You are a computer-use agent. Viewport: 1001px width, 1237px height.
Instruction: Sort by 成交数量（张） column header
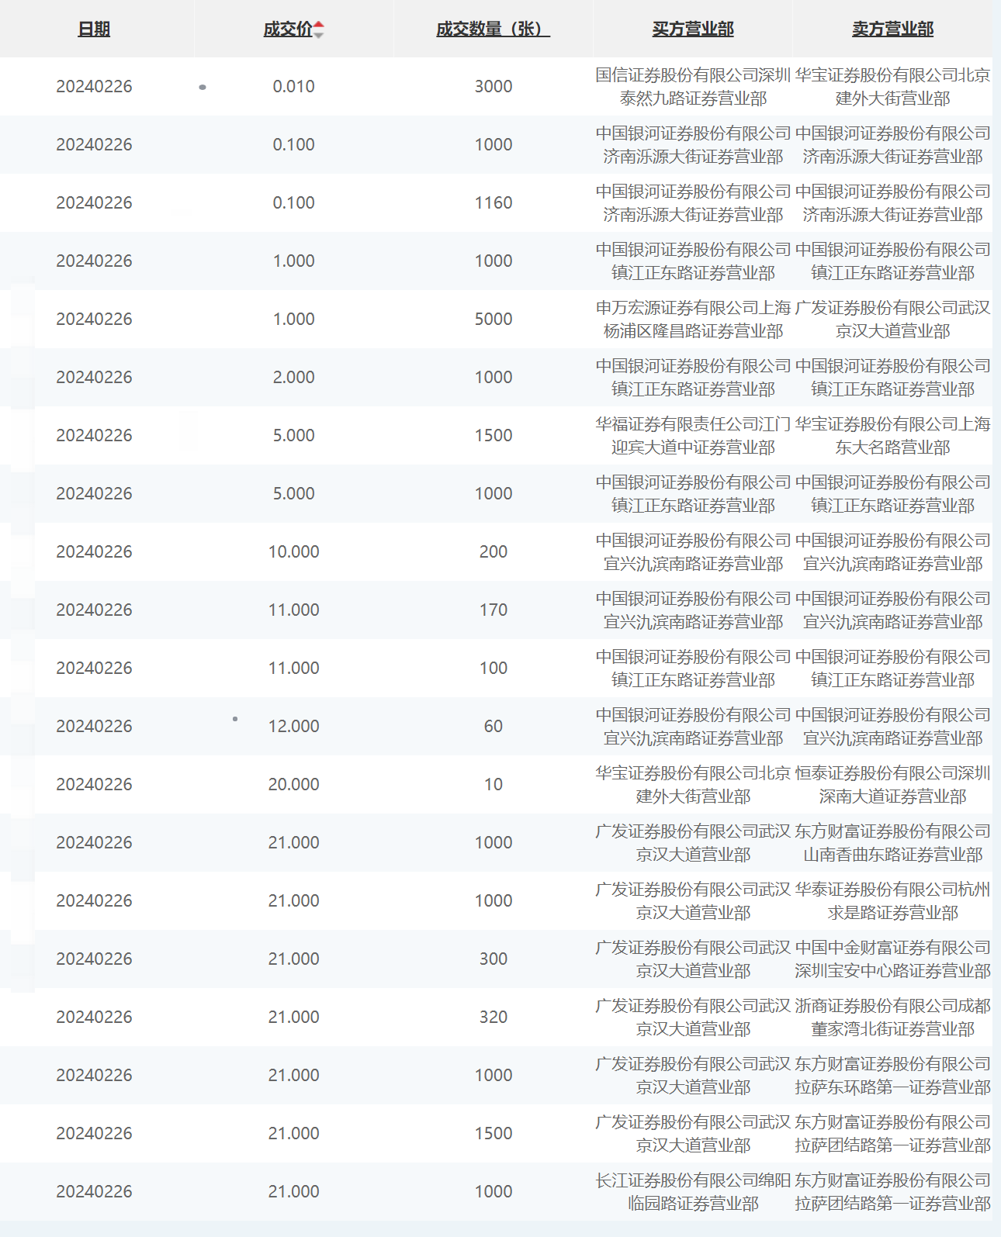coord(493,29)
